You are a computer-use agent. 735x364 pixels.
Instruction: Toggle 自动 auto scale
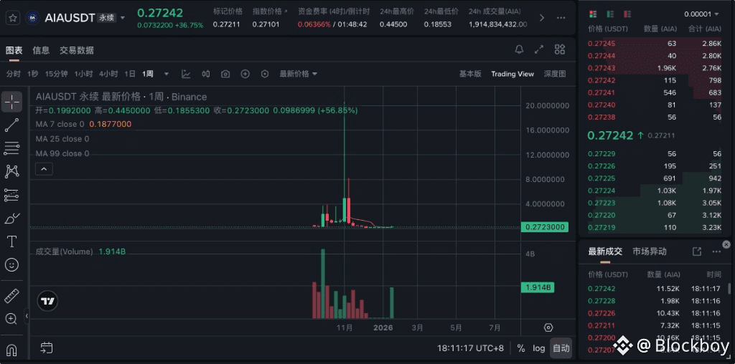561,348
